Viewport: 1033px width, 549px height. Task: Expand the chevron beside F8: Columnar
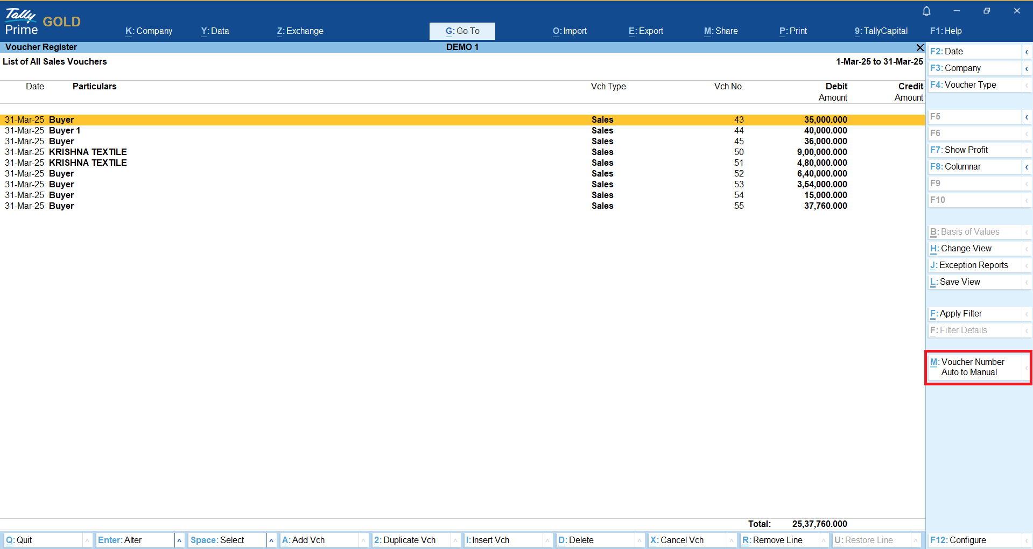click(1027, 167)
